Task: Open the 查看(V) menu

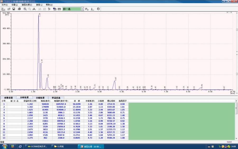Action: pos(39,5)
